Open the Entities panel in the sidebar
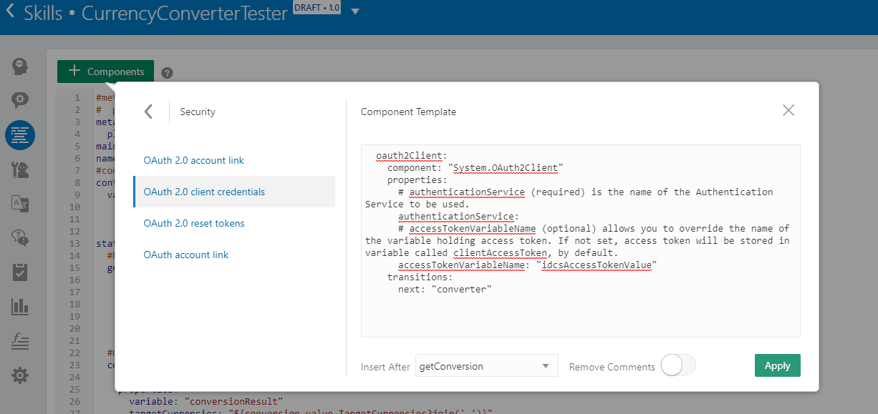 (19, 100)
